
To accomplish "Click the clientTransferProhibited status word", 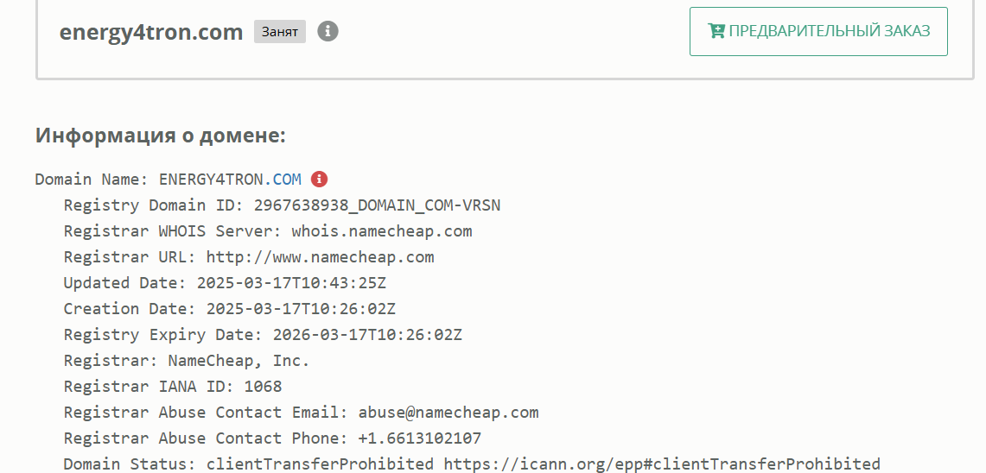I will 320,464.
